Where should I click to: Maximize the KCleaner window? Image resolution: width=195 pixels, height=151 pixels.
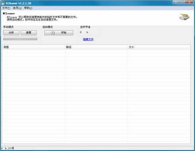pyautogui.click(x=182, y=2)
